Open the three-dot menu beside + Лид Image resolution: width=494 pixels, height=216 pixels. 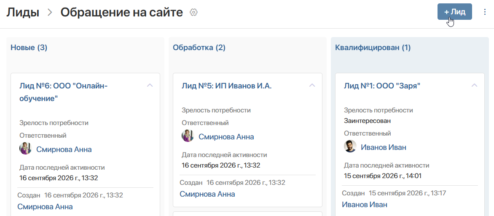tap(485, 12)
